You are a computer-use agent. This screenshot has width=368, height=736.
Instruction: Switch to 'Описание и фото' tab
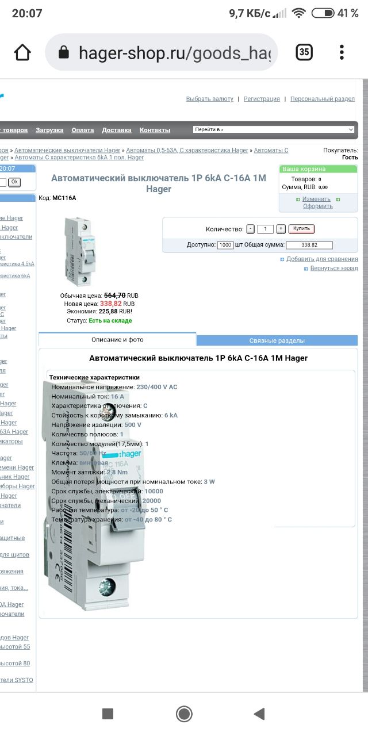(117, 339)
